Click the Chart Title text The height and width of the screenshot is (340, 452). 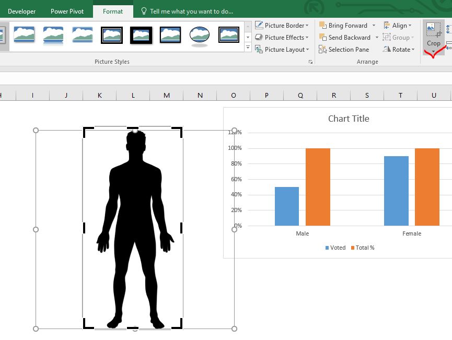point(349,119)
